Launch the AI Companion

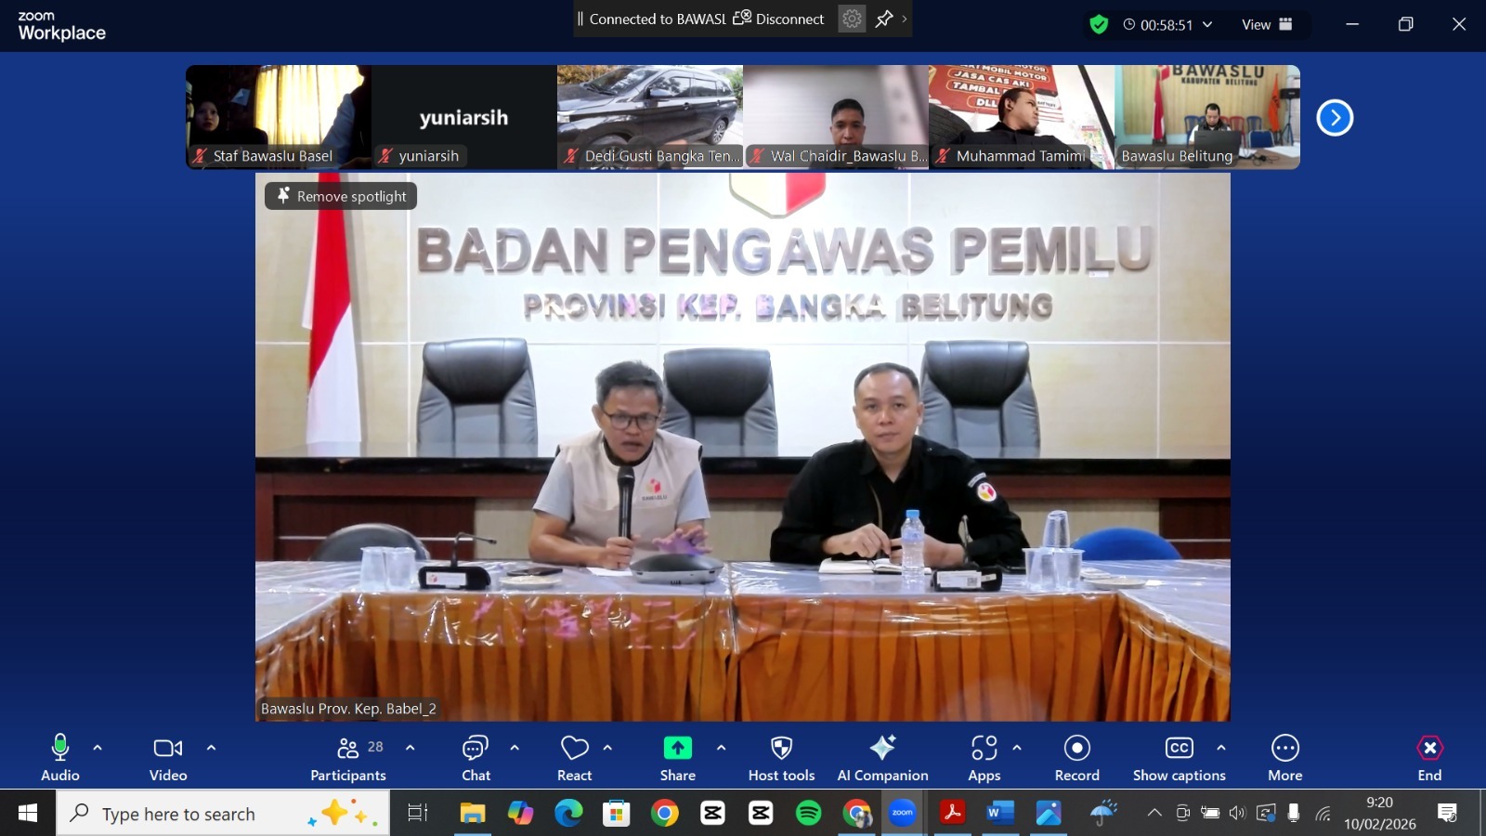(x=882, y=758)
